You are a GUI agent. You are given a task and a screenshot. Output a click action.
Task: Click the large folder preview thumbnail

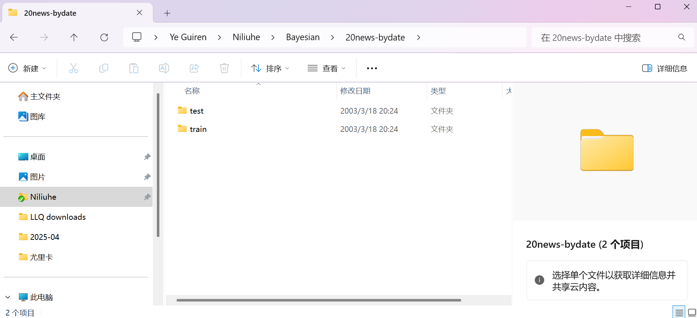607,150
